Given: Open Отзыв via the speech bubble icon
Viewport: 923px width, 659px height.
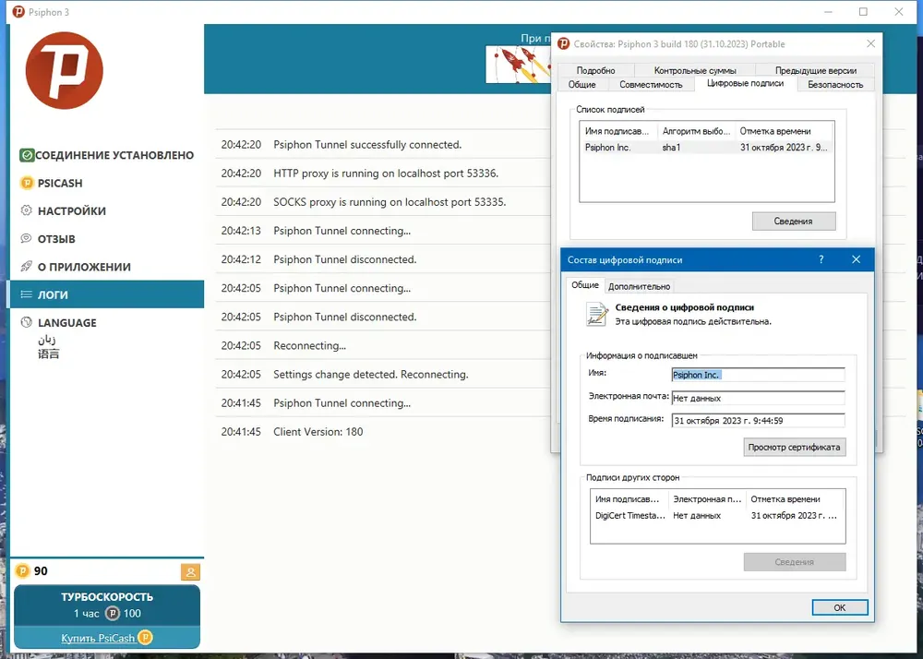Looking at the screenshot, I should (x=27, y=239).
